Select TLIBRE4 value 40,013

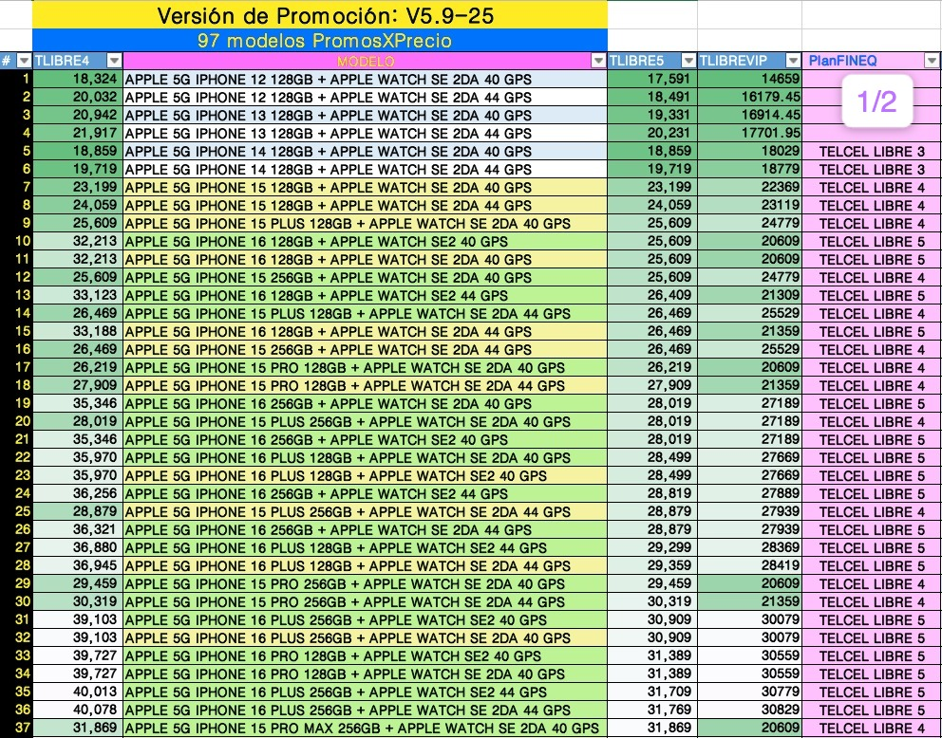(x=78, y=692)
